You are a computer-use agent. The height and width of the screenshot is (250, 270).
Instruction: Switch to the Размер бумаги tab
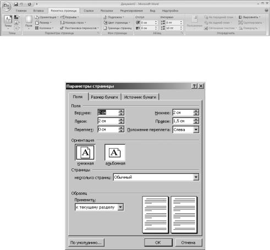104,97
